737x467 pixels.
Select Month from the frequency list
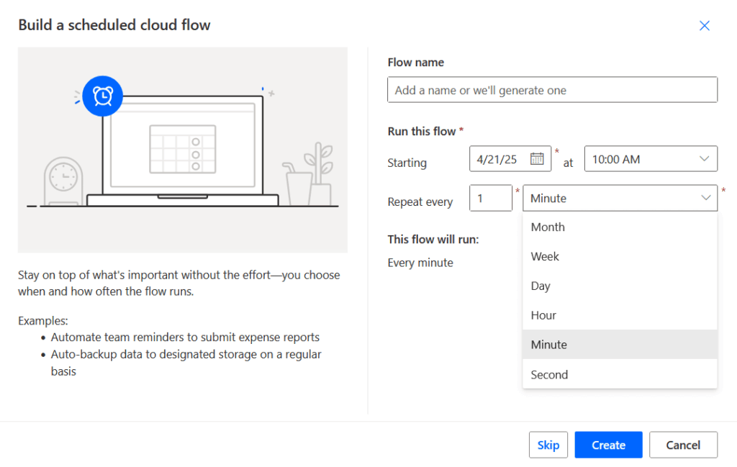coord(620,227)
